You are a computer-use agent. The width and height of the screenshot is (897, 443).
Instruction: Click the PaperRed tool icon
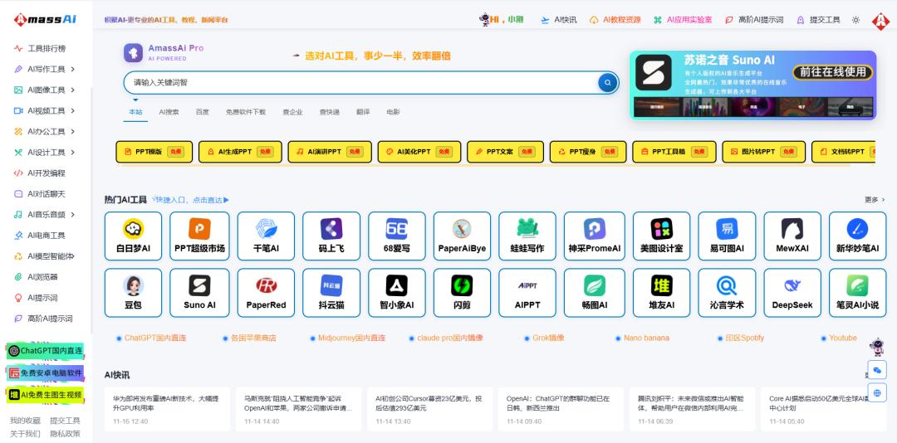coord(266,286)
